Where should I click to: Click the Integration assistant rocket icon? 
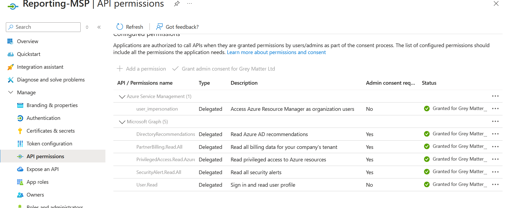pos(10,67)
